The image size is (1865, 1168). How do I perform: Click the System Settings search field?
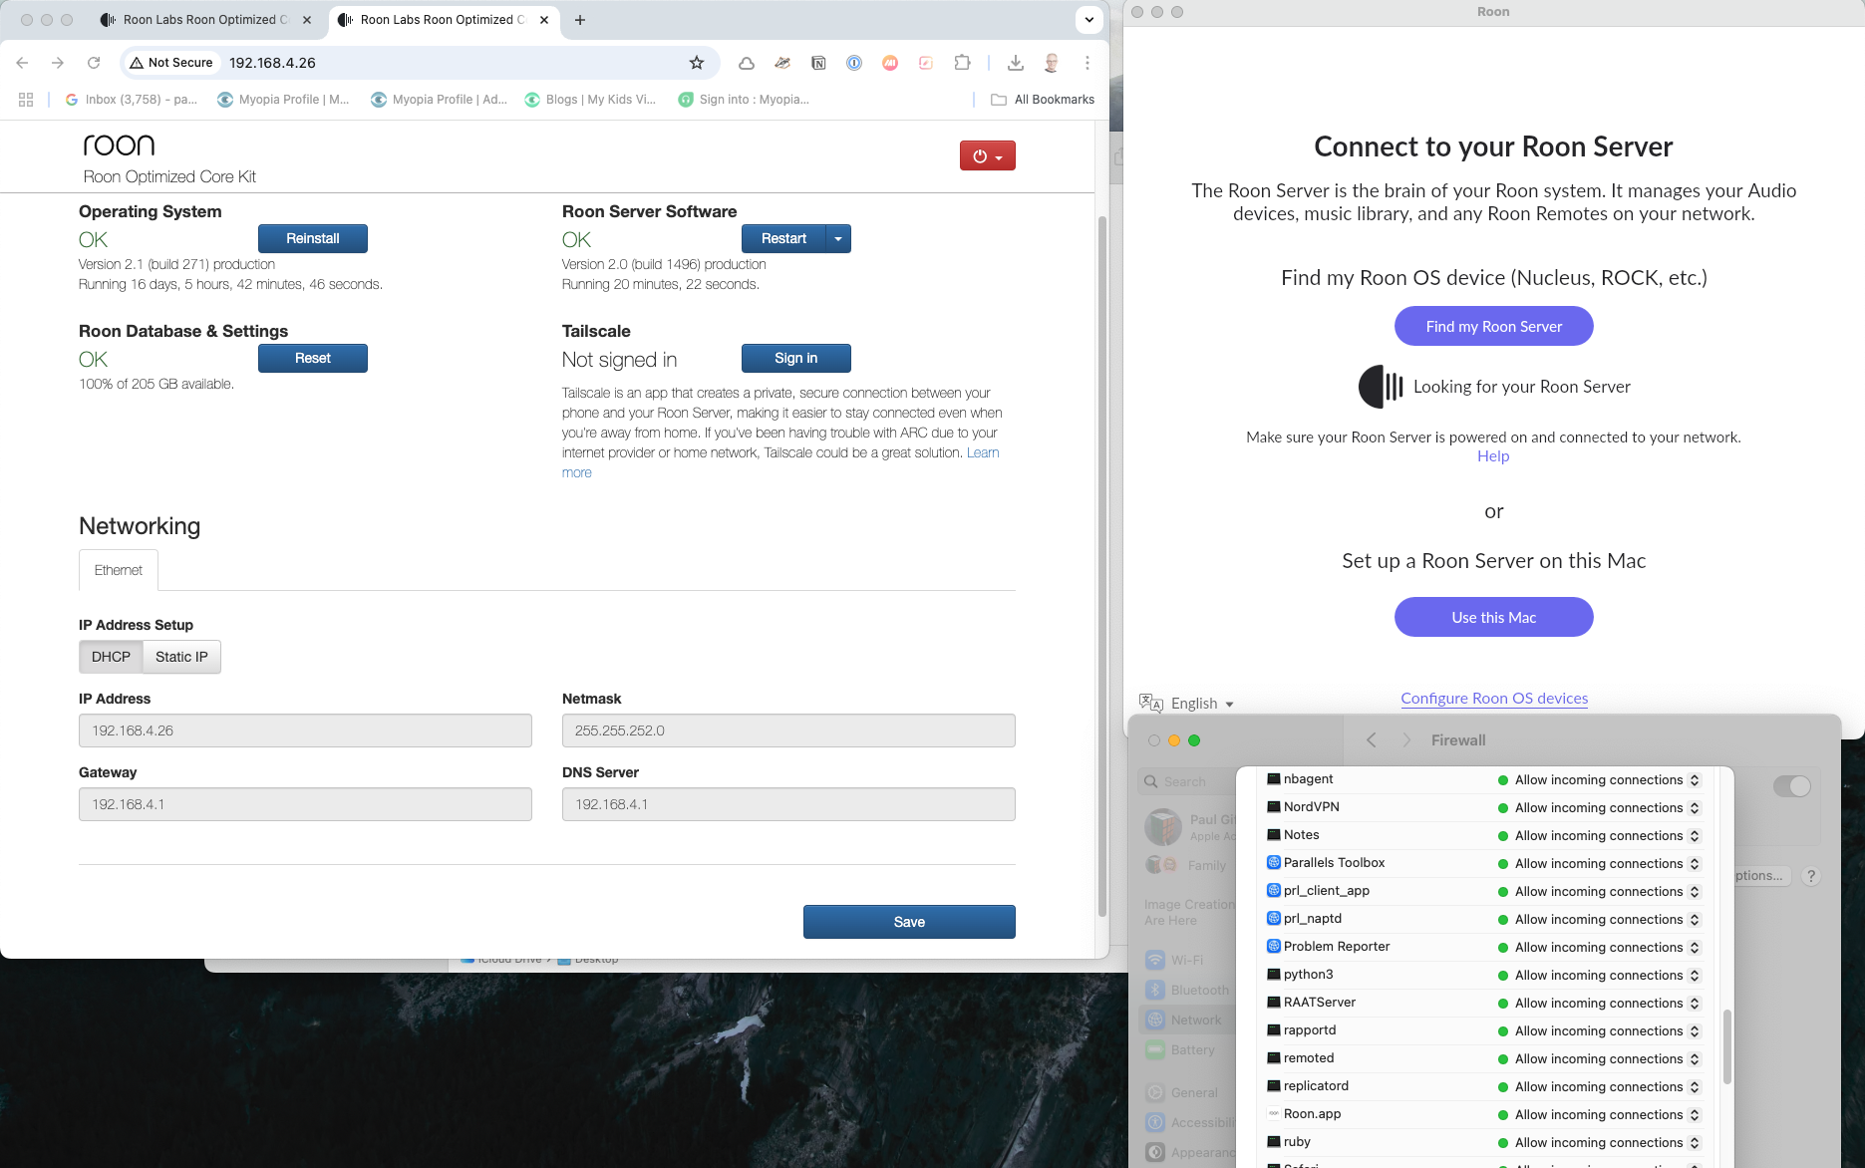coord(1186,782)
